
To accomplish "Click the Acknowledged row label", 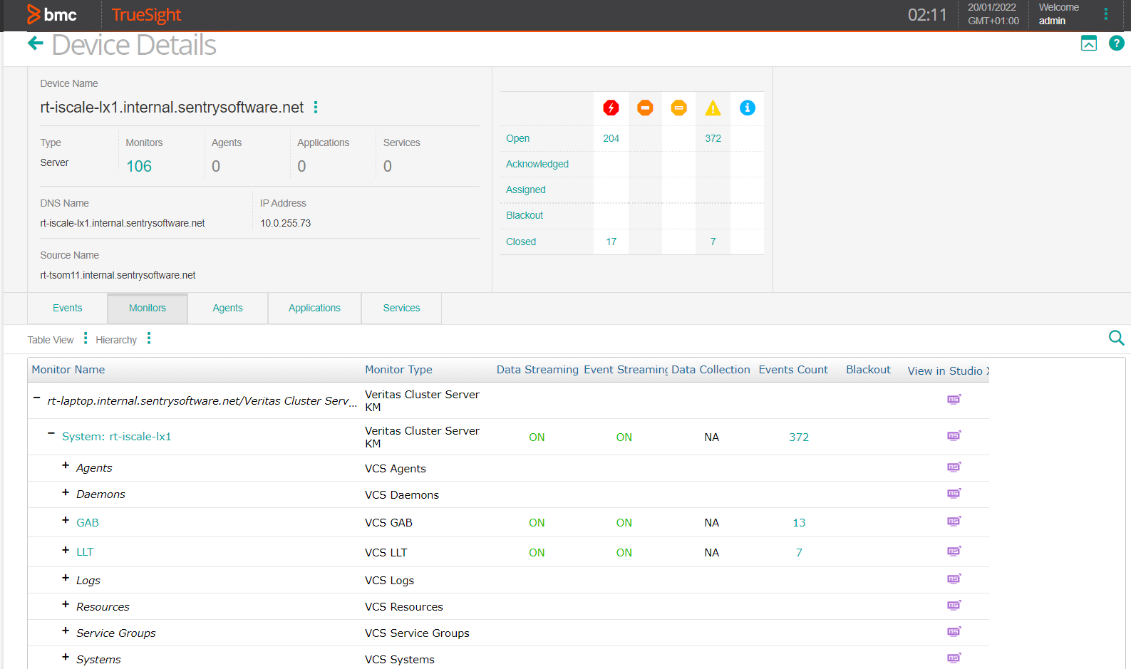I will 537,164.
